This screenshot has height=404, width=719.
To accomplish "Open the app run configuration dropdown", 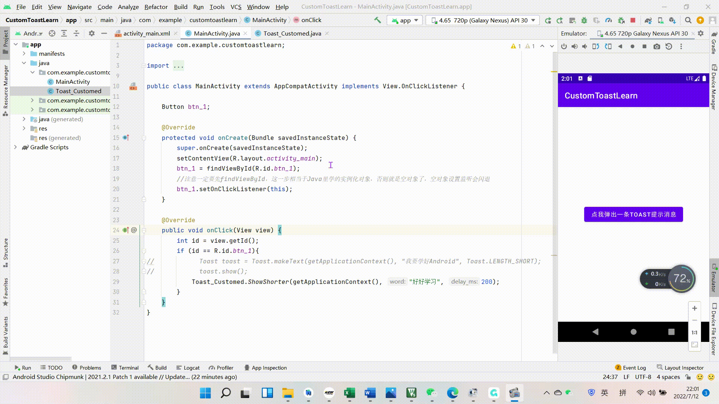I will tap(405, 20).
